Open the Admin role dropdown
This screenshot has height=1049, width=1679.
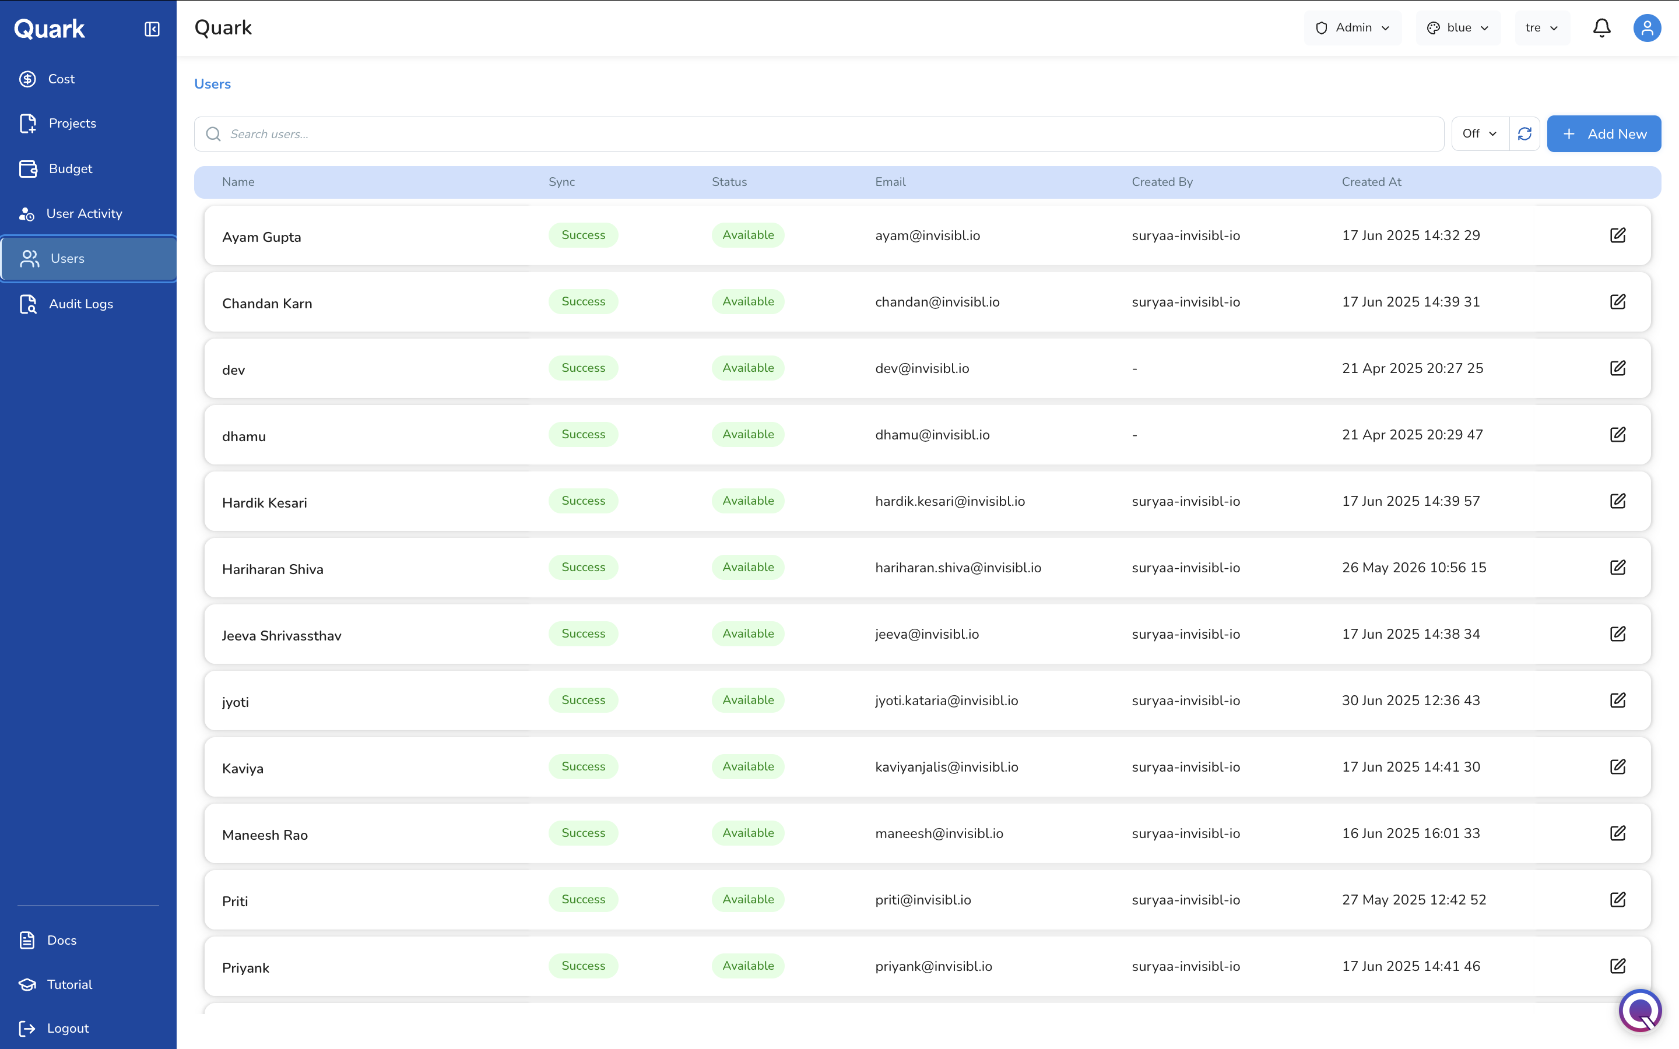(1352, 28)
